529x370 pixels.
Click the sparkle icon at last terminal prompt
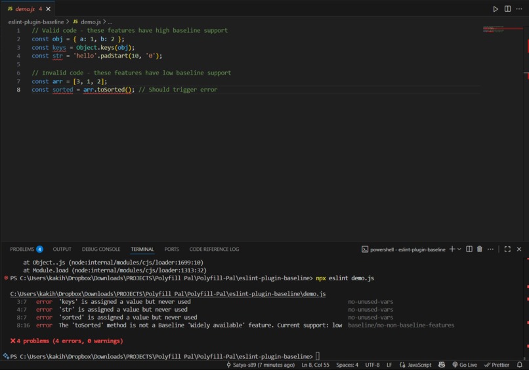click(6, 356)
